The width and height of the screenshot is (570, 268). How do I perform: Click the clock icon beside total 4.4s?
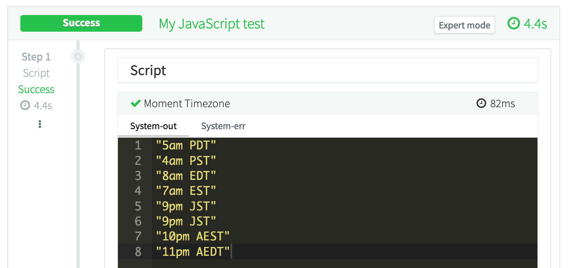pyautogui.click(x=514, y=24)
